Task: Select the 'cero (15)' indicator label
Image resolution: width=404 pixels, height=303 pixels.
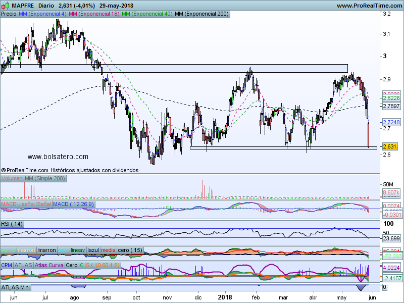Action: pyautogui.click(x=130, y=250)
